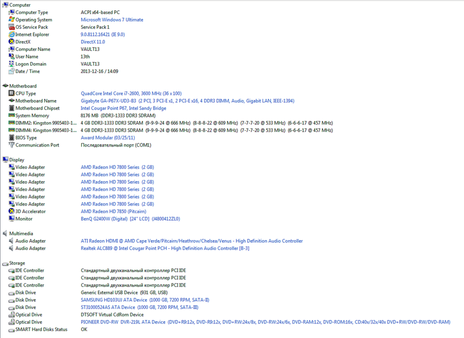464x338 pixels.
Task: Click the Display section monitor icon
Action: click(5, 160)
